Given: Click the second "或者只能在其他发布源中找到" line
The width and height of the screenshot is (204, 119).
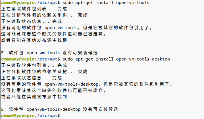Looking at the screenshot, I should [34, 97].
